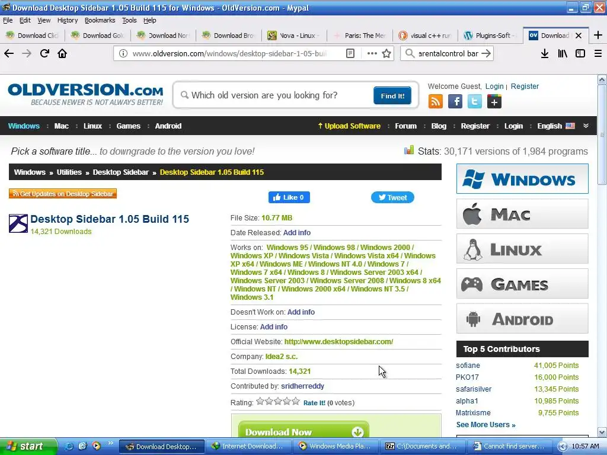This screenshot has width=607, height=455.
Task: Expand quick launch chevron overflow
Action: 110,443
